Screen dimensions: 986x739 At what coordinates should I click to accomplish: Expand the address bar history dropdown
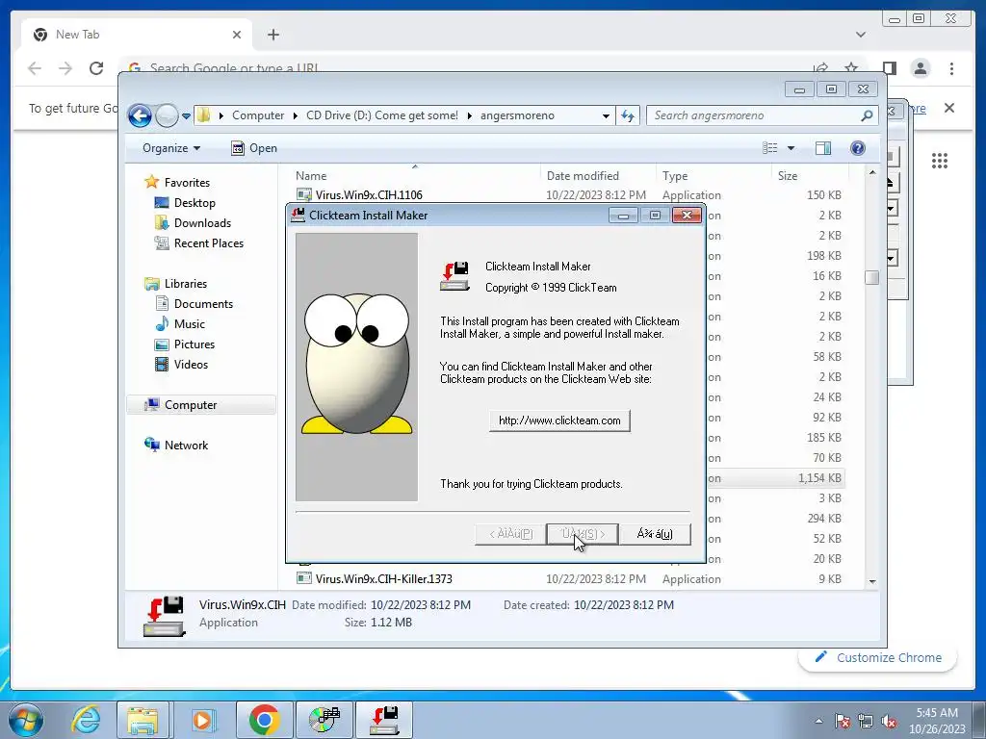click(606, 116)
